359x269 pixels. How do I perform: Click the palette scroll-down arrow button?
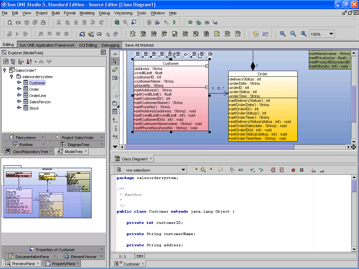point(115,147)
